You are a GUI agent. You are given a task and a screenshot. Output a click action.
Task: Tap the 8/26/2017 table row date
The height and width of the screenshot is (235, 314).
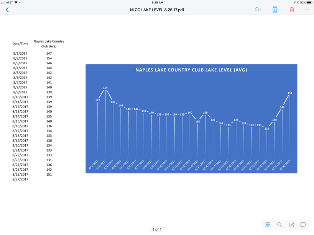pos(20,175)
